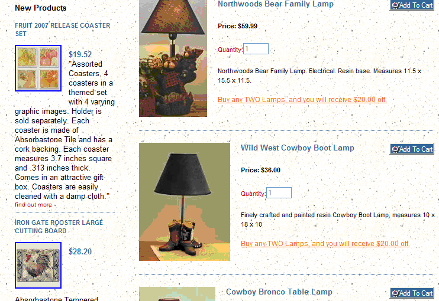Open Iron Gate Rooster Large Cutting Board link
439x301 pixels.
pyautogui.click(x=59, y=227)
